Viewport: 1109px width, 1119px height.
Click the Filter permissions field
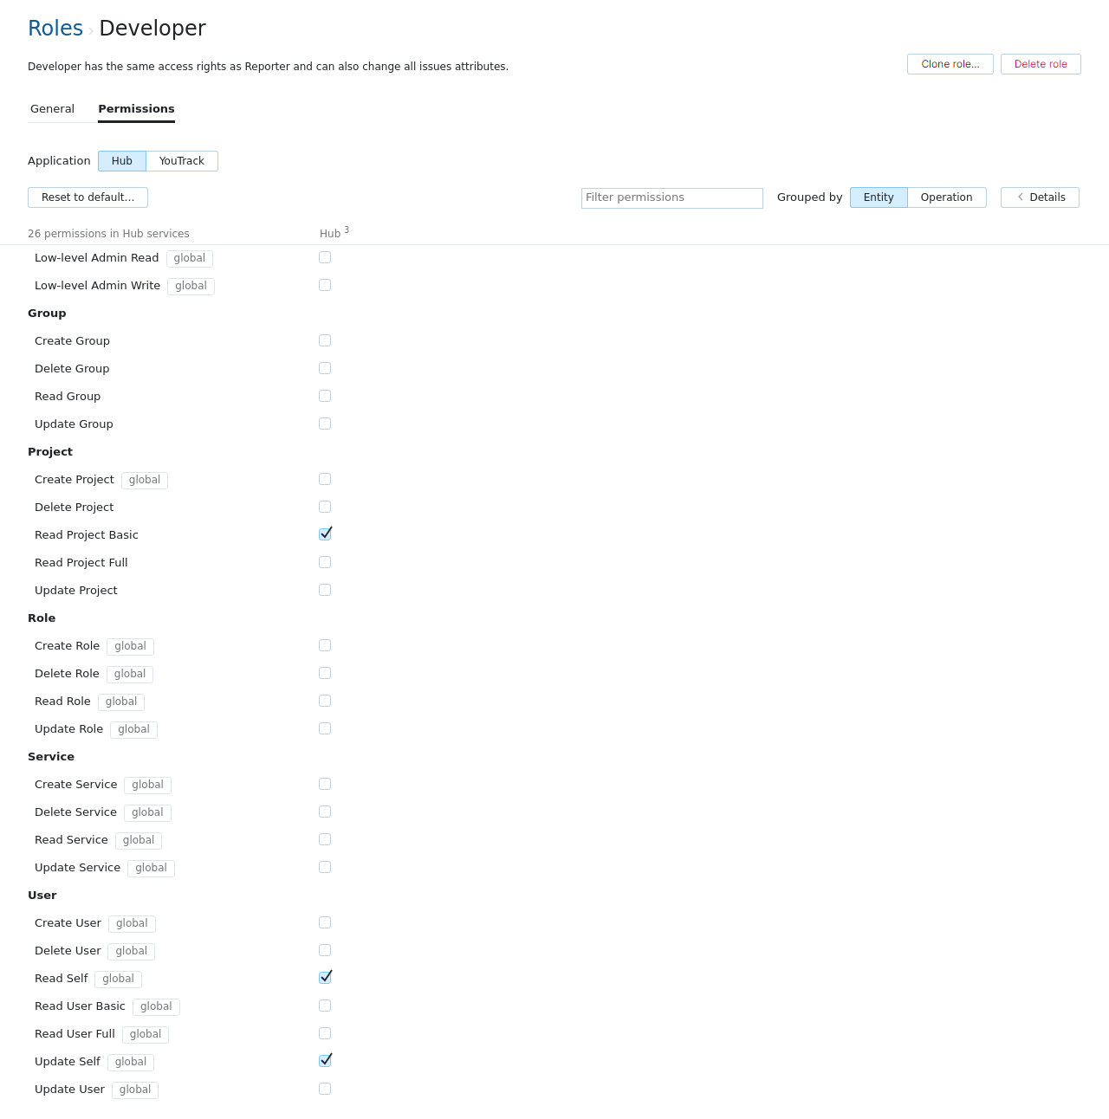(671, 197)
